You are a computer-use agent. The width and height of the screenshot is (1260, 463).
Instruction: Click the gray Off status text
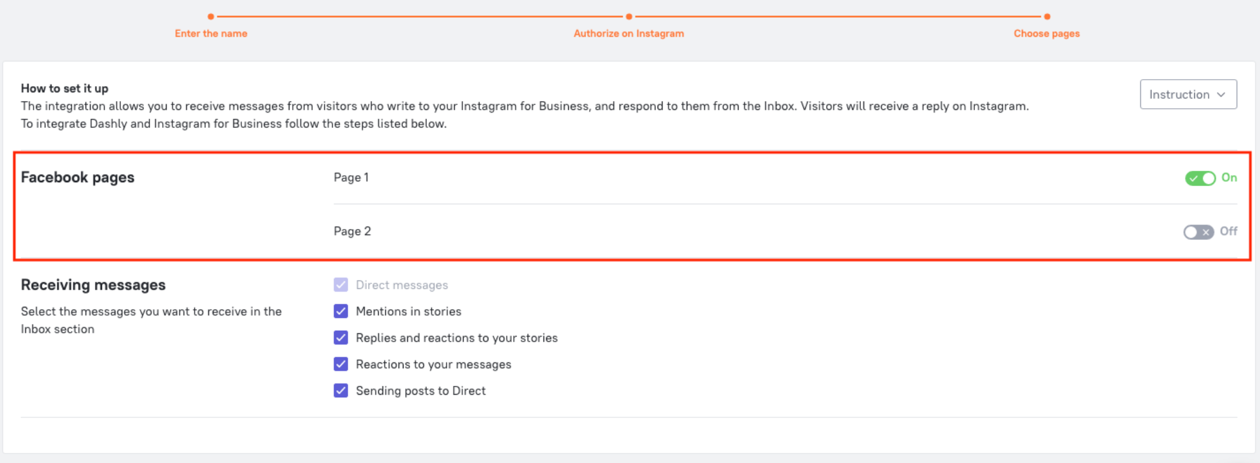click(1228, 231)
